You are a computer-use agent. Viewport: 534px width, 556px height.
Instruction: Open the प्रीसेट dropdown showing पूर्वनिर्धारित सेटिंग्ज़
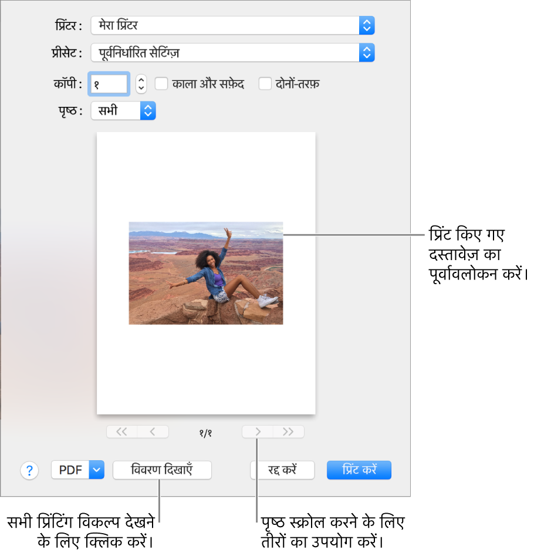coord(233,52)
